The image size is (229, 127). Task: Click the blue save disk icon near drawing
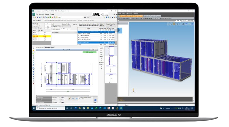coord(95,100)
